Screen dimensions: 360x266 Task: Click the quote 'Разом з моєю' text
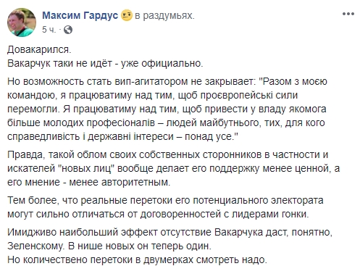(295, 81)
